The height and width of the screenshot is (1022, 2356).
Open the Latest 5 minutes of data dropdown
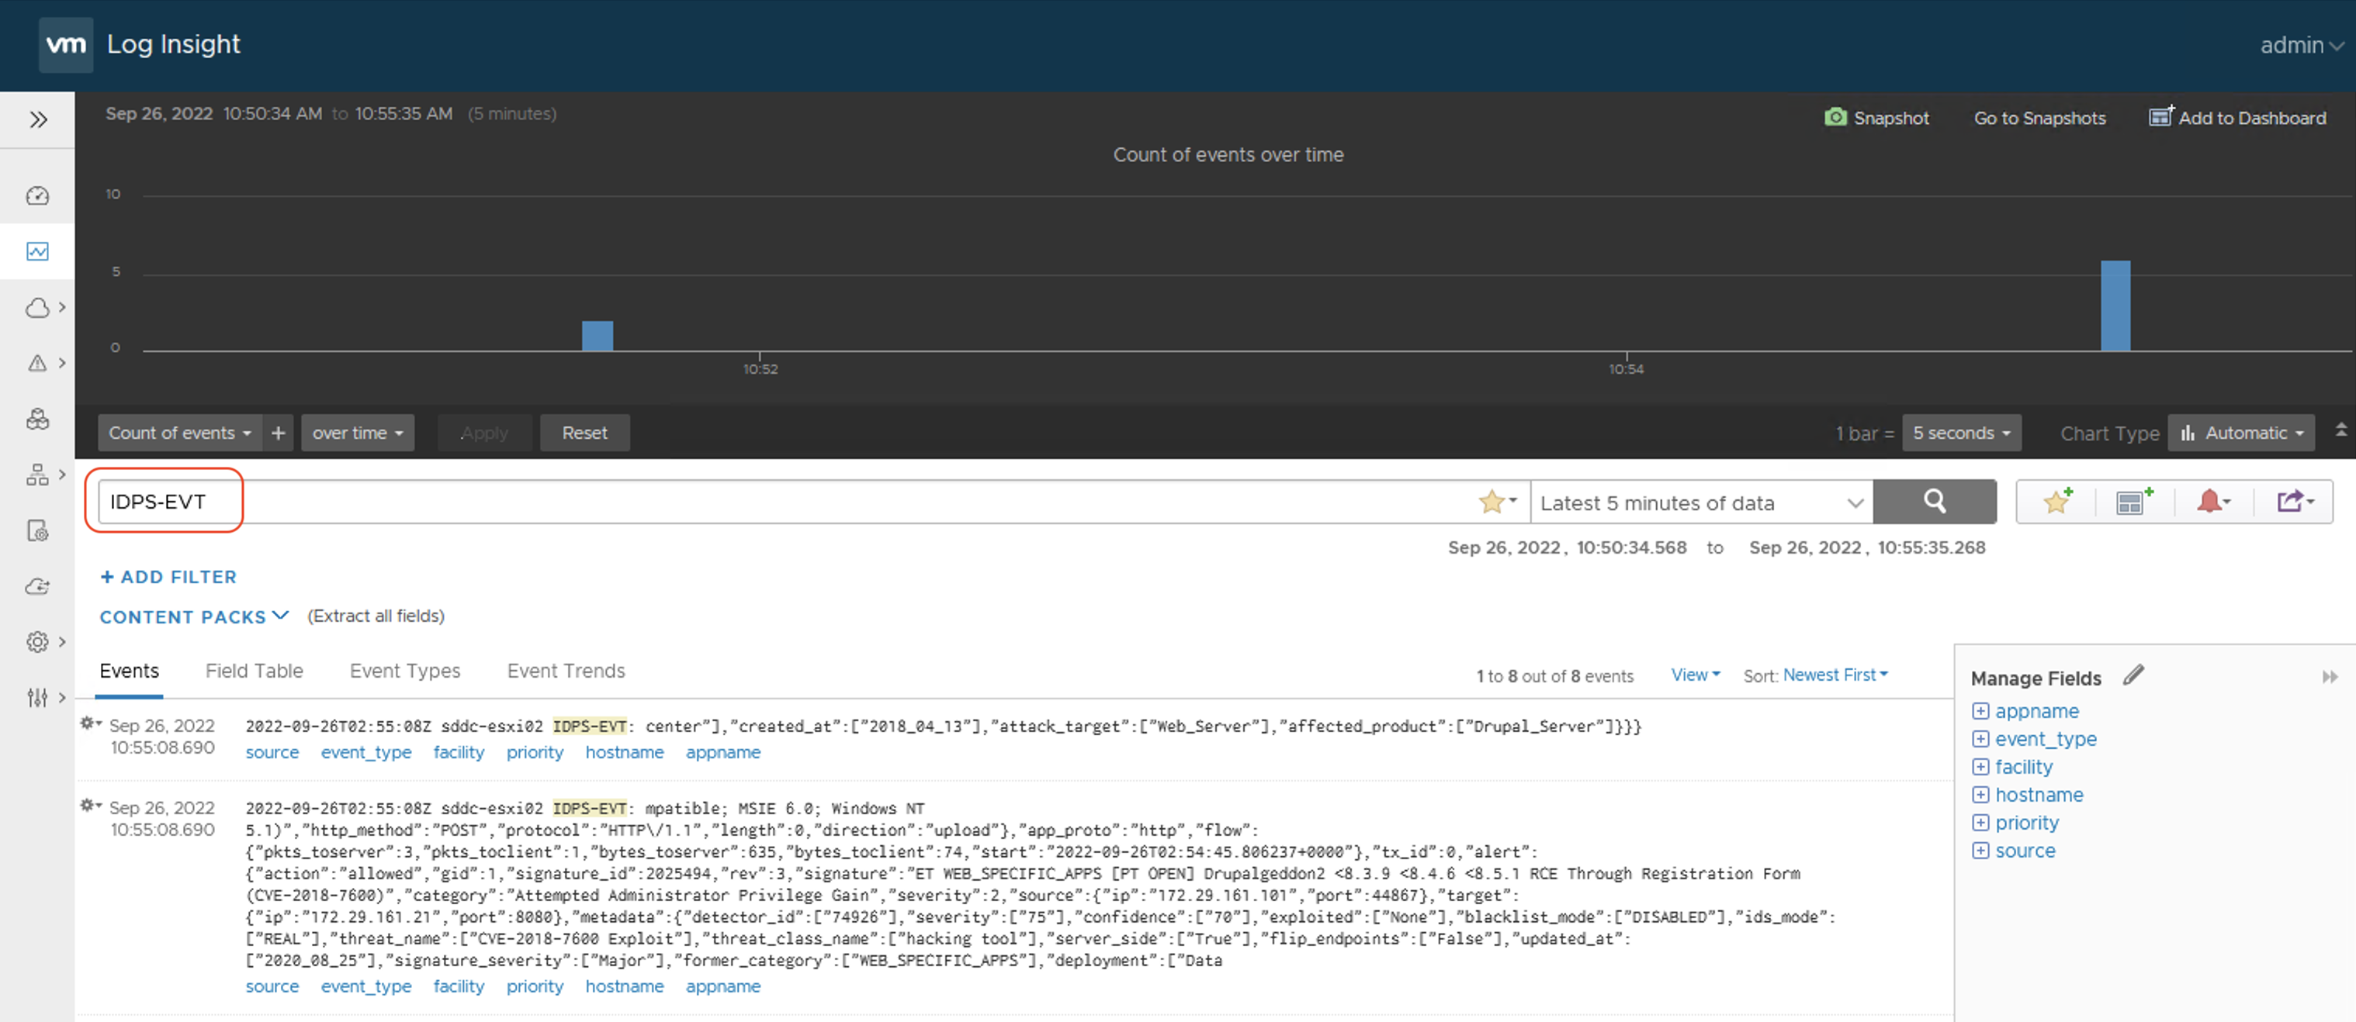click(x=1701, y=502)
